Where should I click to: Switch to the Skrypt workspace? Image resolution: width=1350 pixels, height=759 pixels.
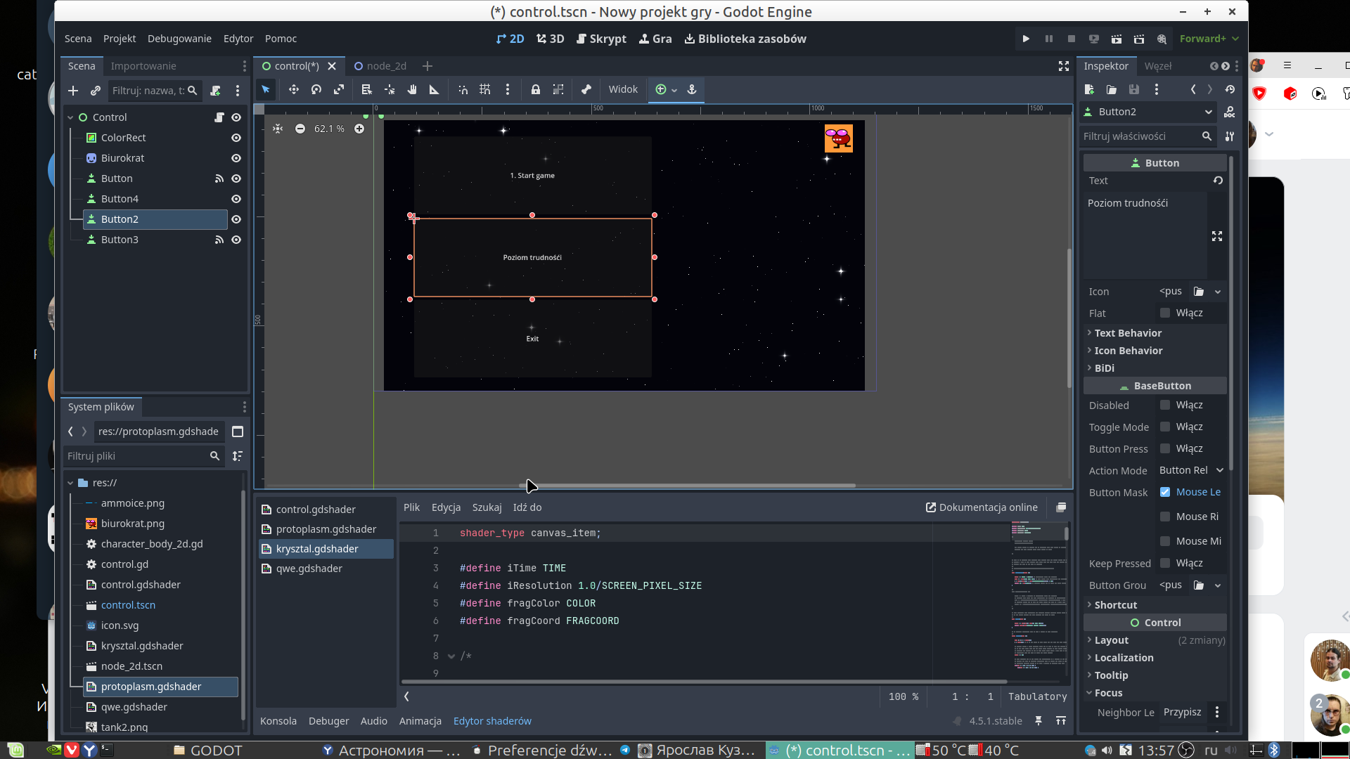click(601, 39)
